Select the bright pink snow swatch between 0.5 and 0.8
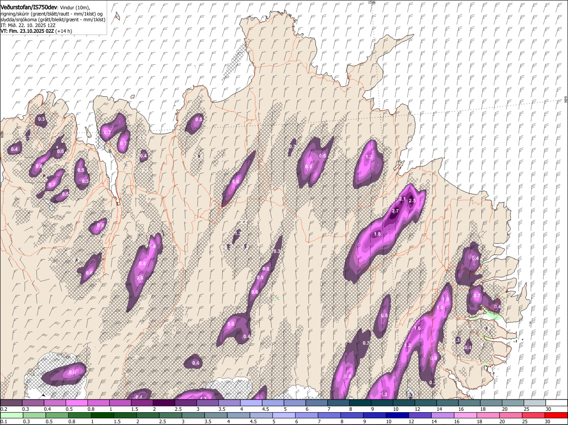This screenshot has height=425, width=568. pyautogui.click(x=77, y=403)
